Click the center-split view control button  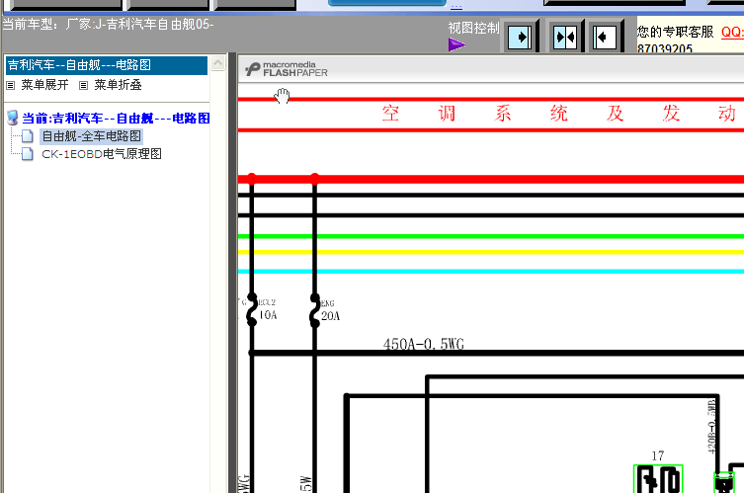565,37
